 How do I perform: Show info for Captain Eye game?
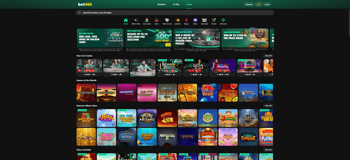click(154, 143)
